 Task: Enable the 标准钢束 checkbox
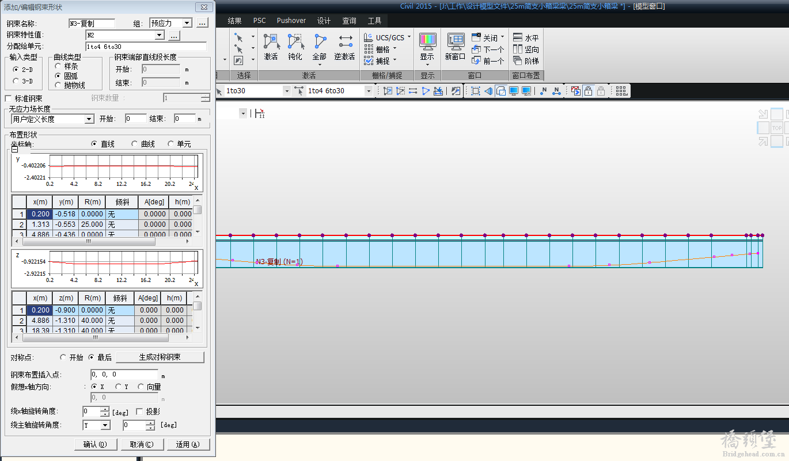point(8,98)
